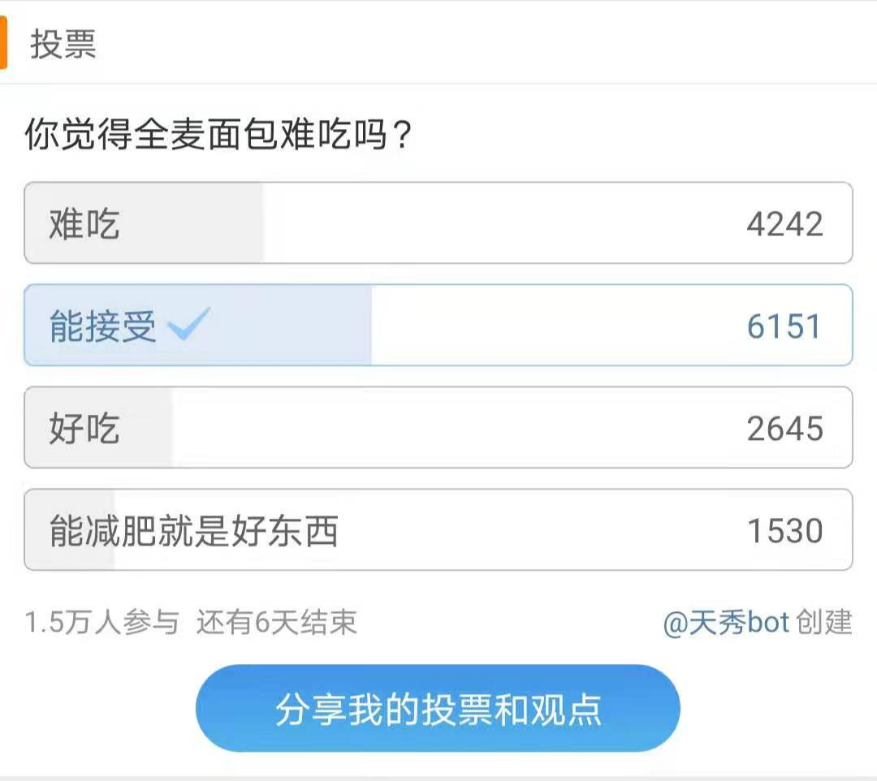877x781 pixels.
Task: Click the 还有6天结束 remaining time text
Action: (x=276, y=624)
